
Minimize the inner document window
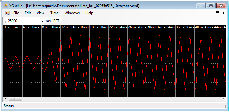[211, 13]
